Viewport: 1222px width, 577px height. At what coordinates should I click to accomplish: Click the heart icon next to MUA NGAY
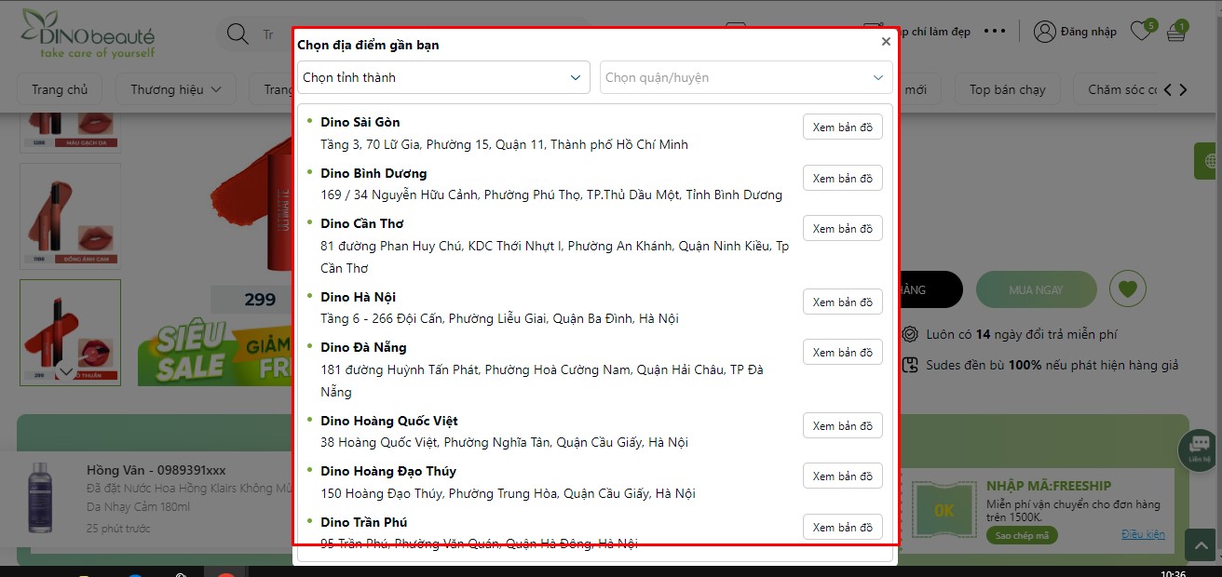[x=1128, y=289]
